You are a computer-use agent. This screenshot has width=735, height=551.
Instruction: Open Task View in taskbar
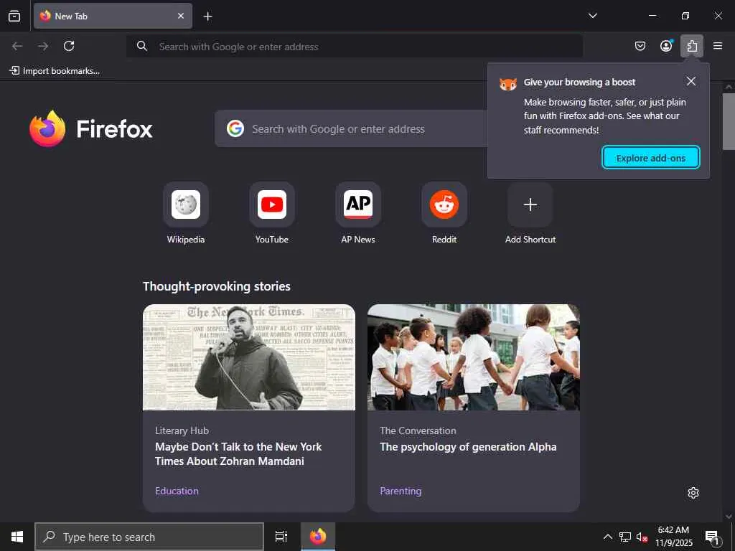281,537
